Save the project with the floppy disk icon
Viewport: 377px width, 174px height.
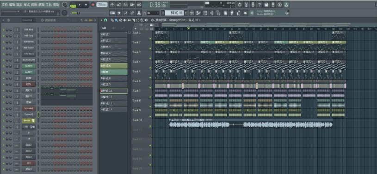266,5
